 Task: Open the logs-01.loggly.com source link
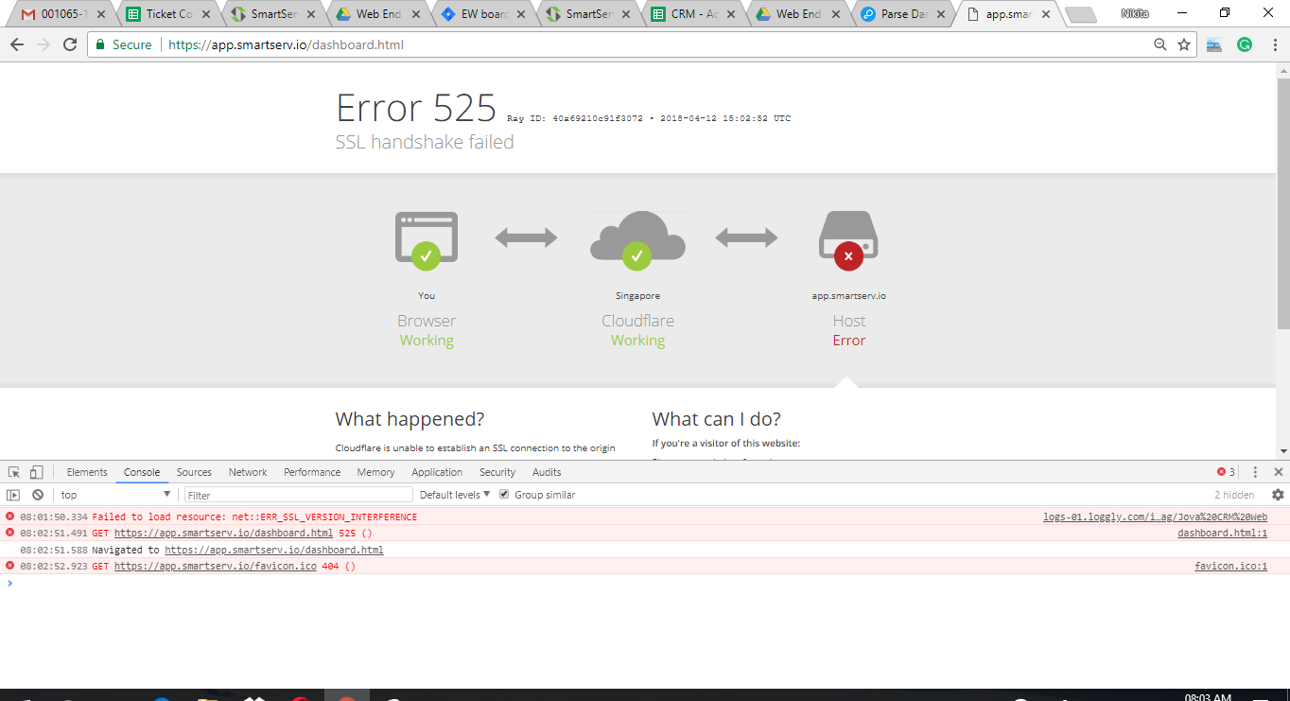[1155, 517]
